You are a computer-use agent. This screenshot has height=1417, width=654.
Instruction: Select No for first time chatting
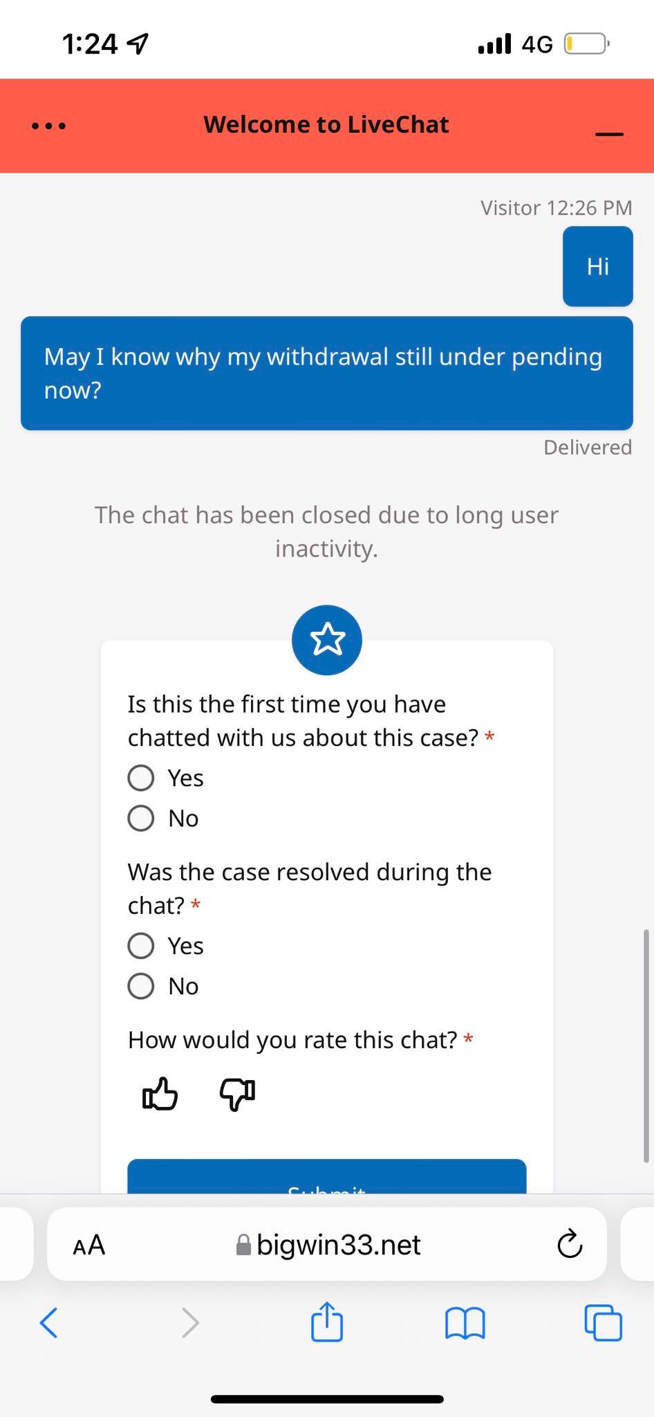click(x=141, y=818)
